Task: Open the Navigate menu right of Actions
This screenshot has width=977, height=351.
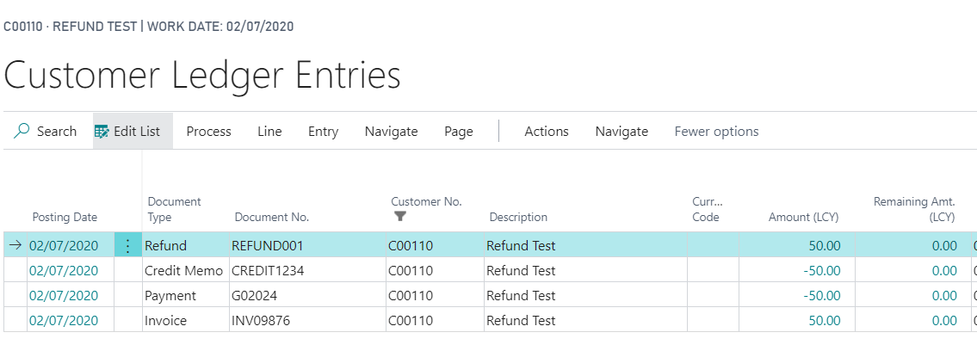Action: (621, 132)
